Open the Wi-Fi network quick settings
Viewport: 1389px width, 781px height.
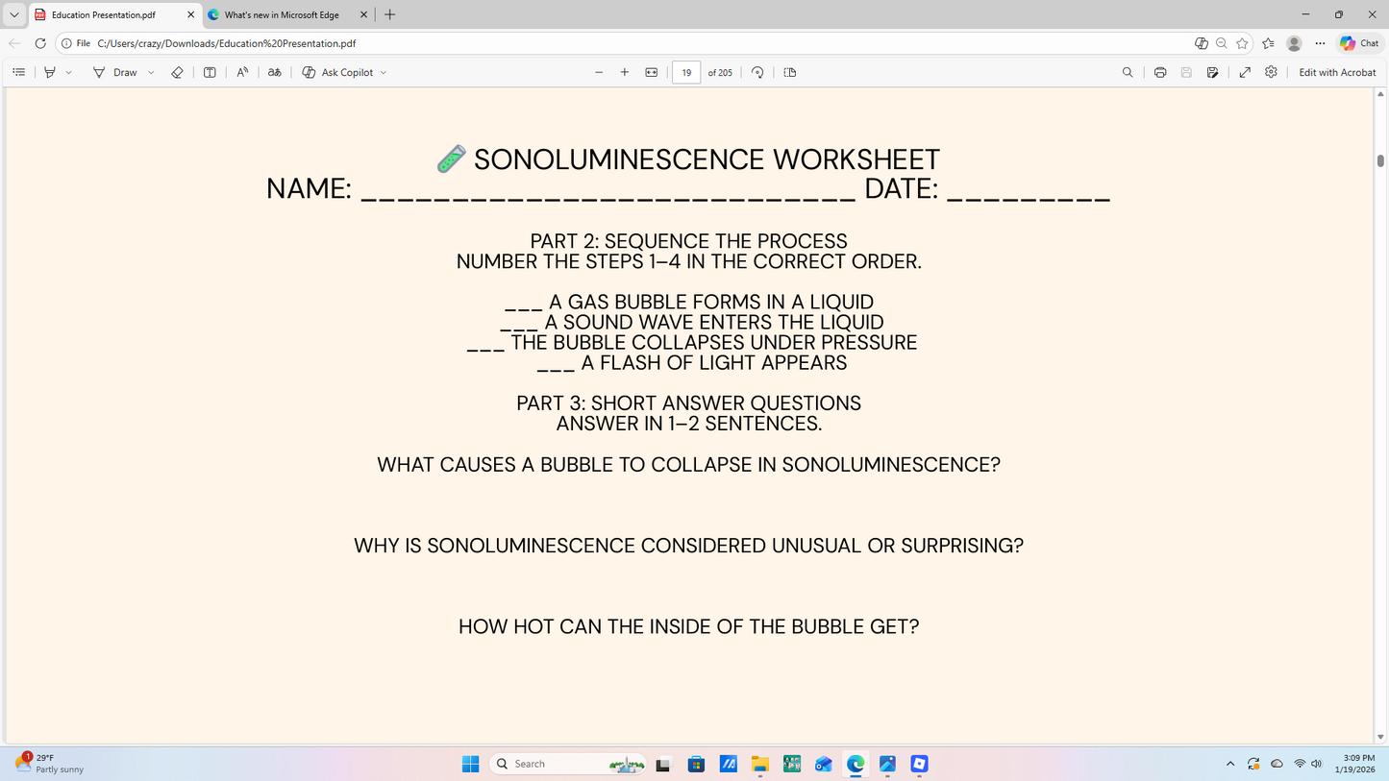coord(1300,764)
